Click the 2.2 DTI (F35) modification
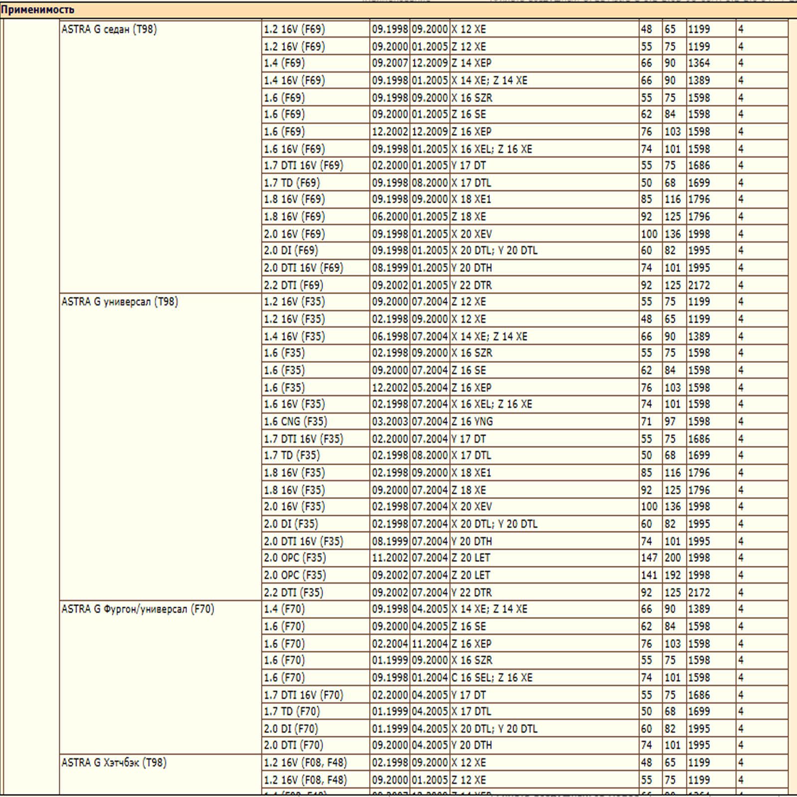 [x=293, y=593]
